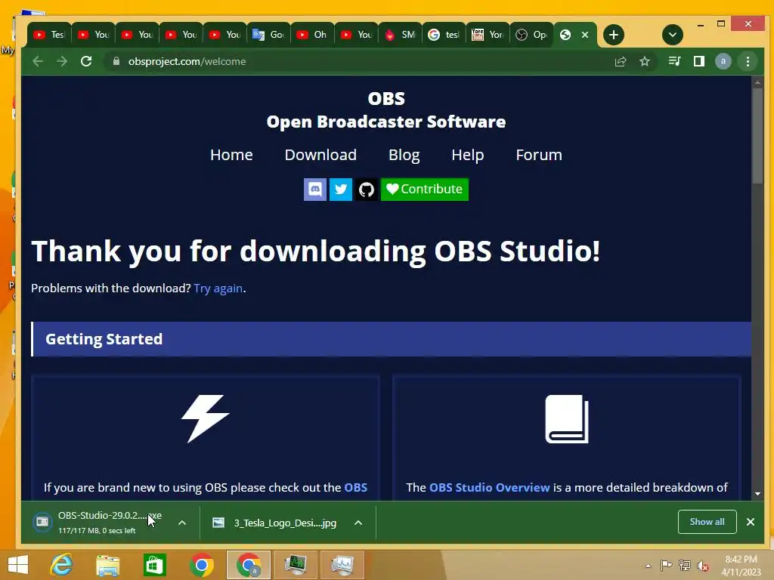Open the Chrome profile avatar 'a'
Image resolution: width=774 pixels, height=580 pixels.
(723, 61)
